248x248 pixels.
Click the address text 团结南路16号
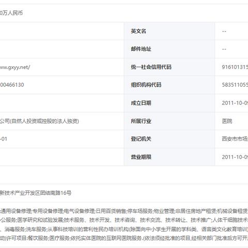[x=56, y=193]
